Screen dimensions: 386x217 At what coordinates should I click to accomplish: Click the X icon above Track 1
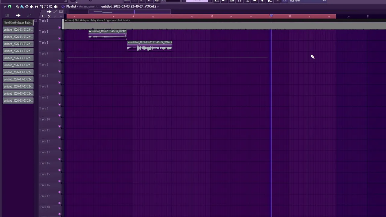[x=49, y=16]
